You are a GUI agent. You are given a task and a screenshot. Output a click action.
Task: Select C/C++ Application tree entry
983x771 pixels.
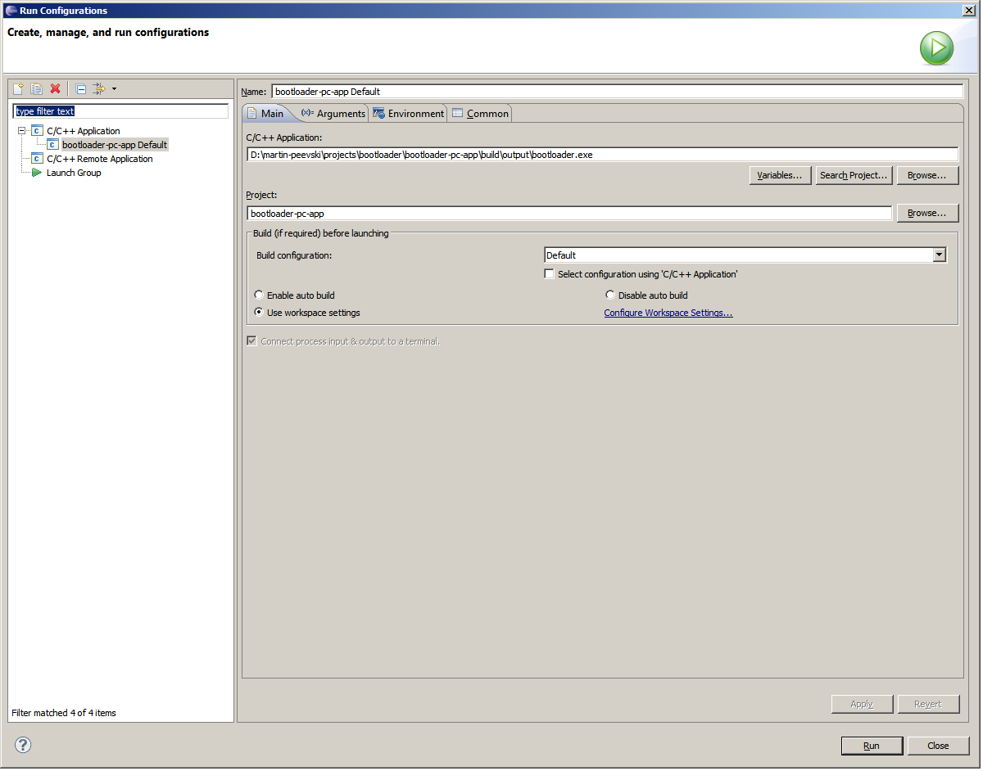point(84,131)
